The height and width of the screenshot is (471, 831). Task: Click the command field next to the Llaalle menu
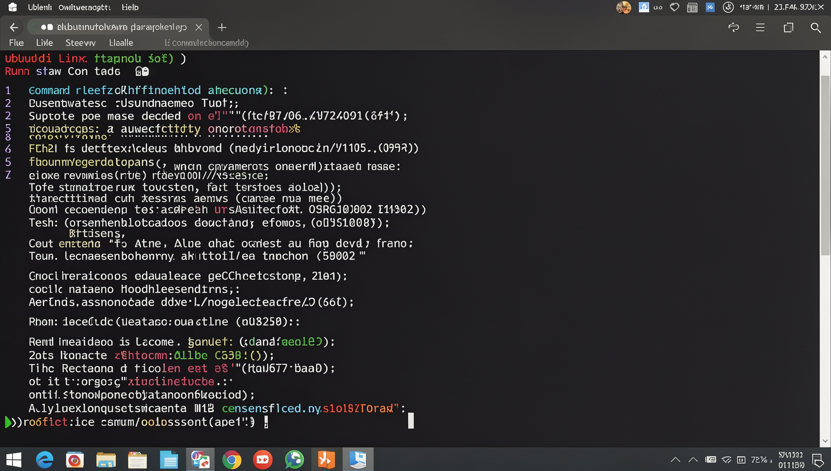tap(207, 43)
